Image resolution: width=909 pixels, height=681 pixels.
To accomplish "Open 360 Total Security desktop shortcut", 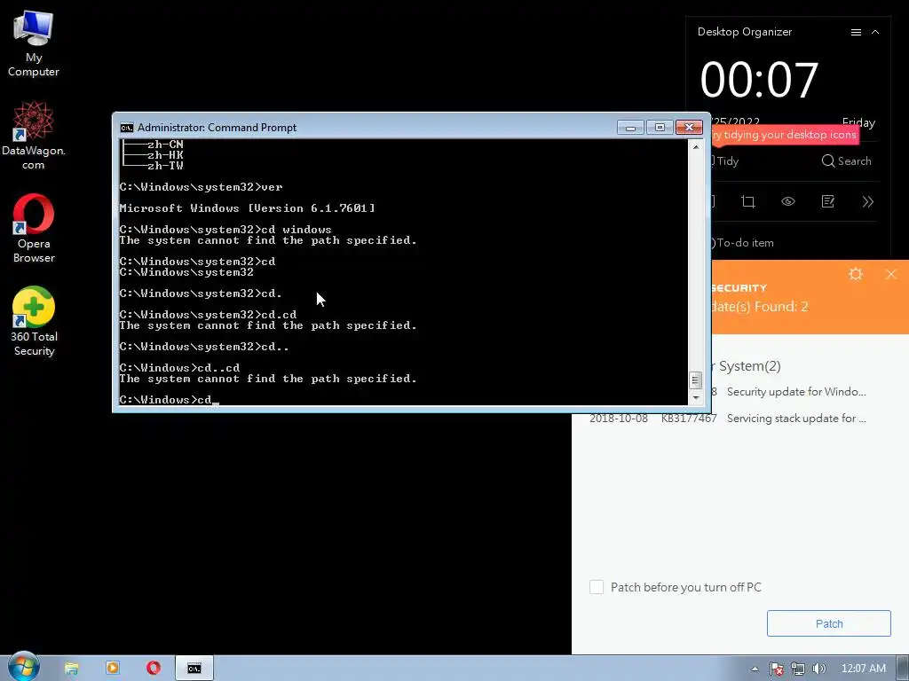I will point(33,321).
